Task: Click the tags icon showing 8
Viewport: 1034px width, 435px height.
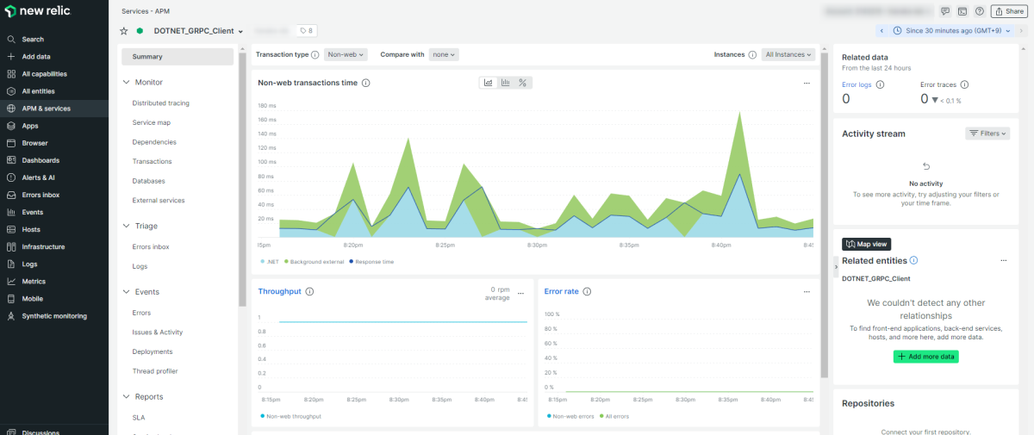Action: [x=306, y=31]
